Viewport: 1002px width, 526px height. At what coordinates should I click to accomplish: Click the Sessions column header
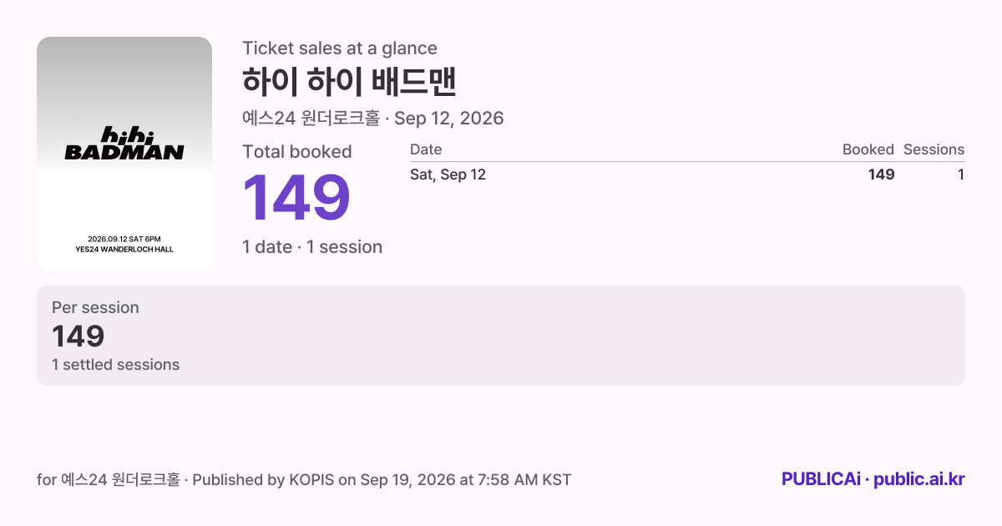pyautogui.click(x=934, y=149)
